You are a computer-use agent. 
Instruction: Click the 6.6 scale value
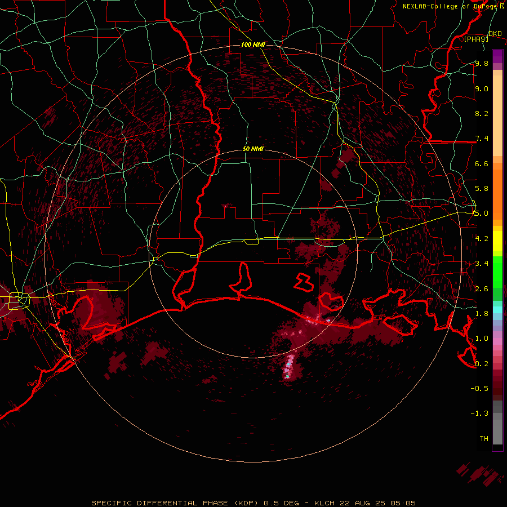(482, 163)
